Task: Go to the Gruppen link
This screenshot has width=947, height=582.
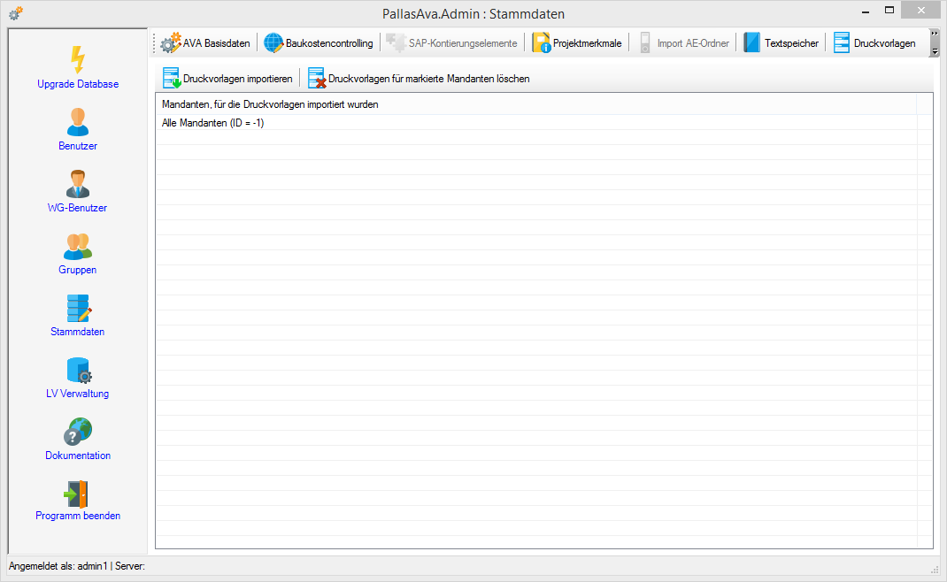Action: click(77, 270)
